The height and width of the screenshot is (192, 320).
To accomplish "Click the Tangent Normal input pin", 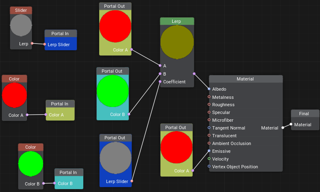I will click(209, 128).
